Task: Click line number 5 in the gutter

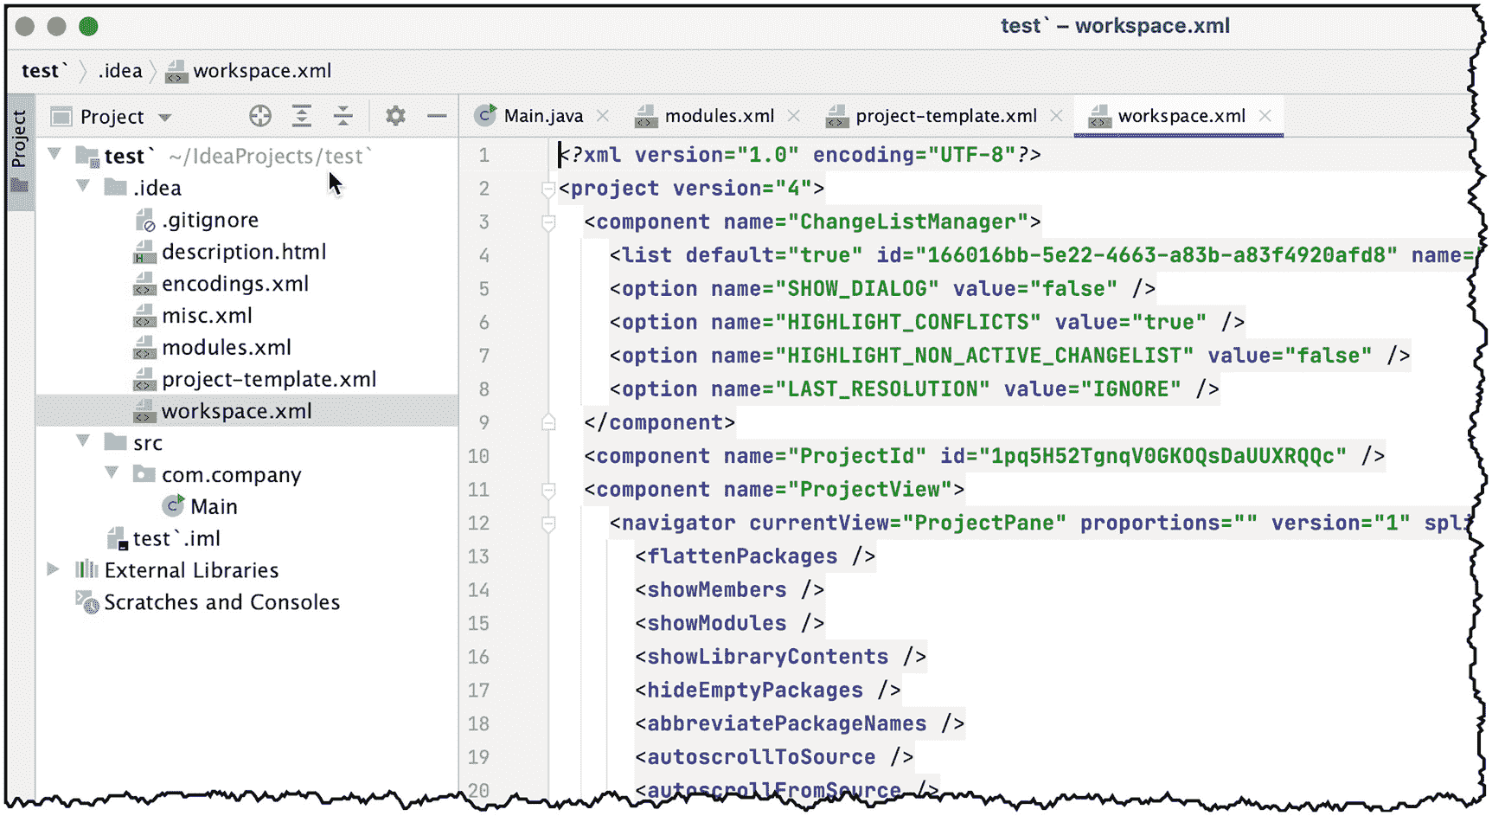Action: [483, 289]
